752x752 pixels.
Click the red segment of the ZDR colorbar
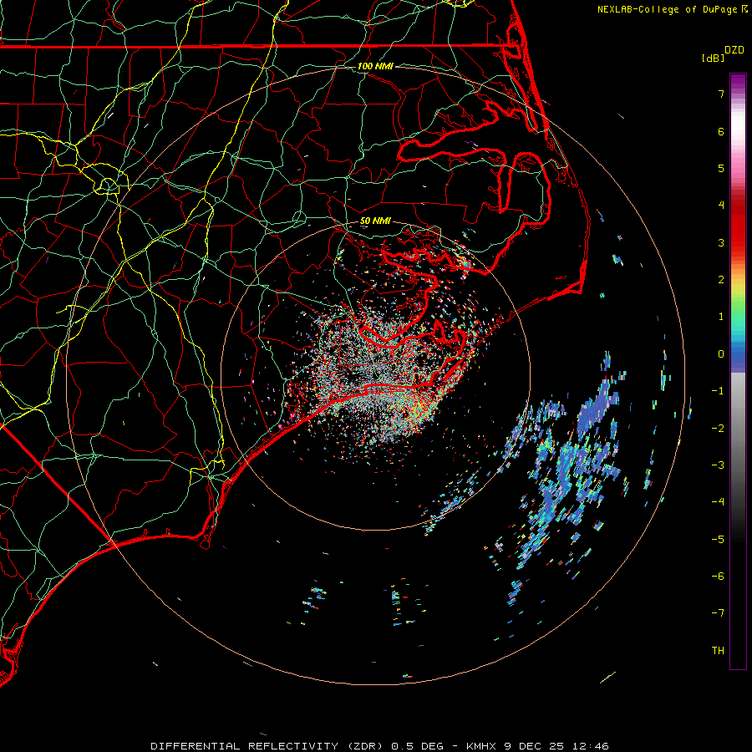pyautogui.click(x=738, y=226)
